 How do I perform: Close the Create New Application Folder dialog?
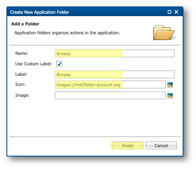pos(176,12)
